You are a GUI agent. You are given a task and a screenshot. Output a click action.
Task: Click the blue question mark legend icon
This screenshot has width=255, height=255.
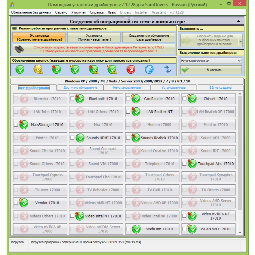(x=149, y=69)
